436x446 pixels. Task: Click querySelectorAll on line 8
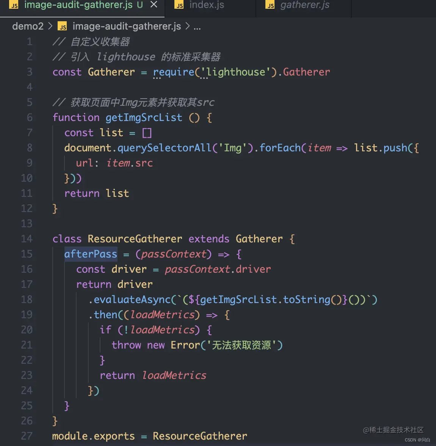pyautogui.click(x=165, y=148)
